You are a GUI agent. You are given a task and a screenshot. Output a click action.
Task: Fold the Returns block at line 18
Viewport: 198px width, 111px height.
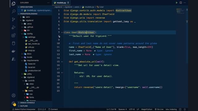pyautogui.click(x=62, y=73)
